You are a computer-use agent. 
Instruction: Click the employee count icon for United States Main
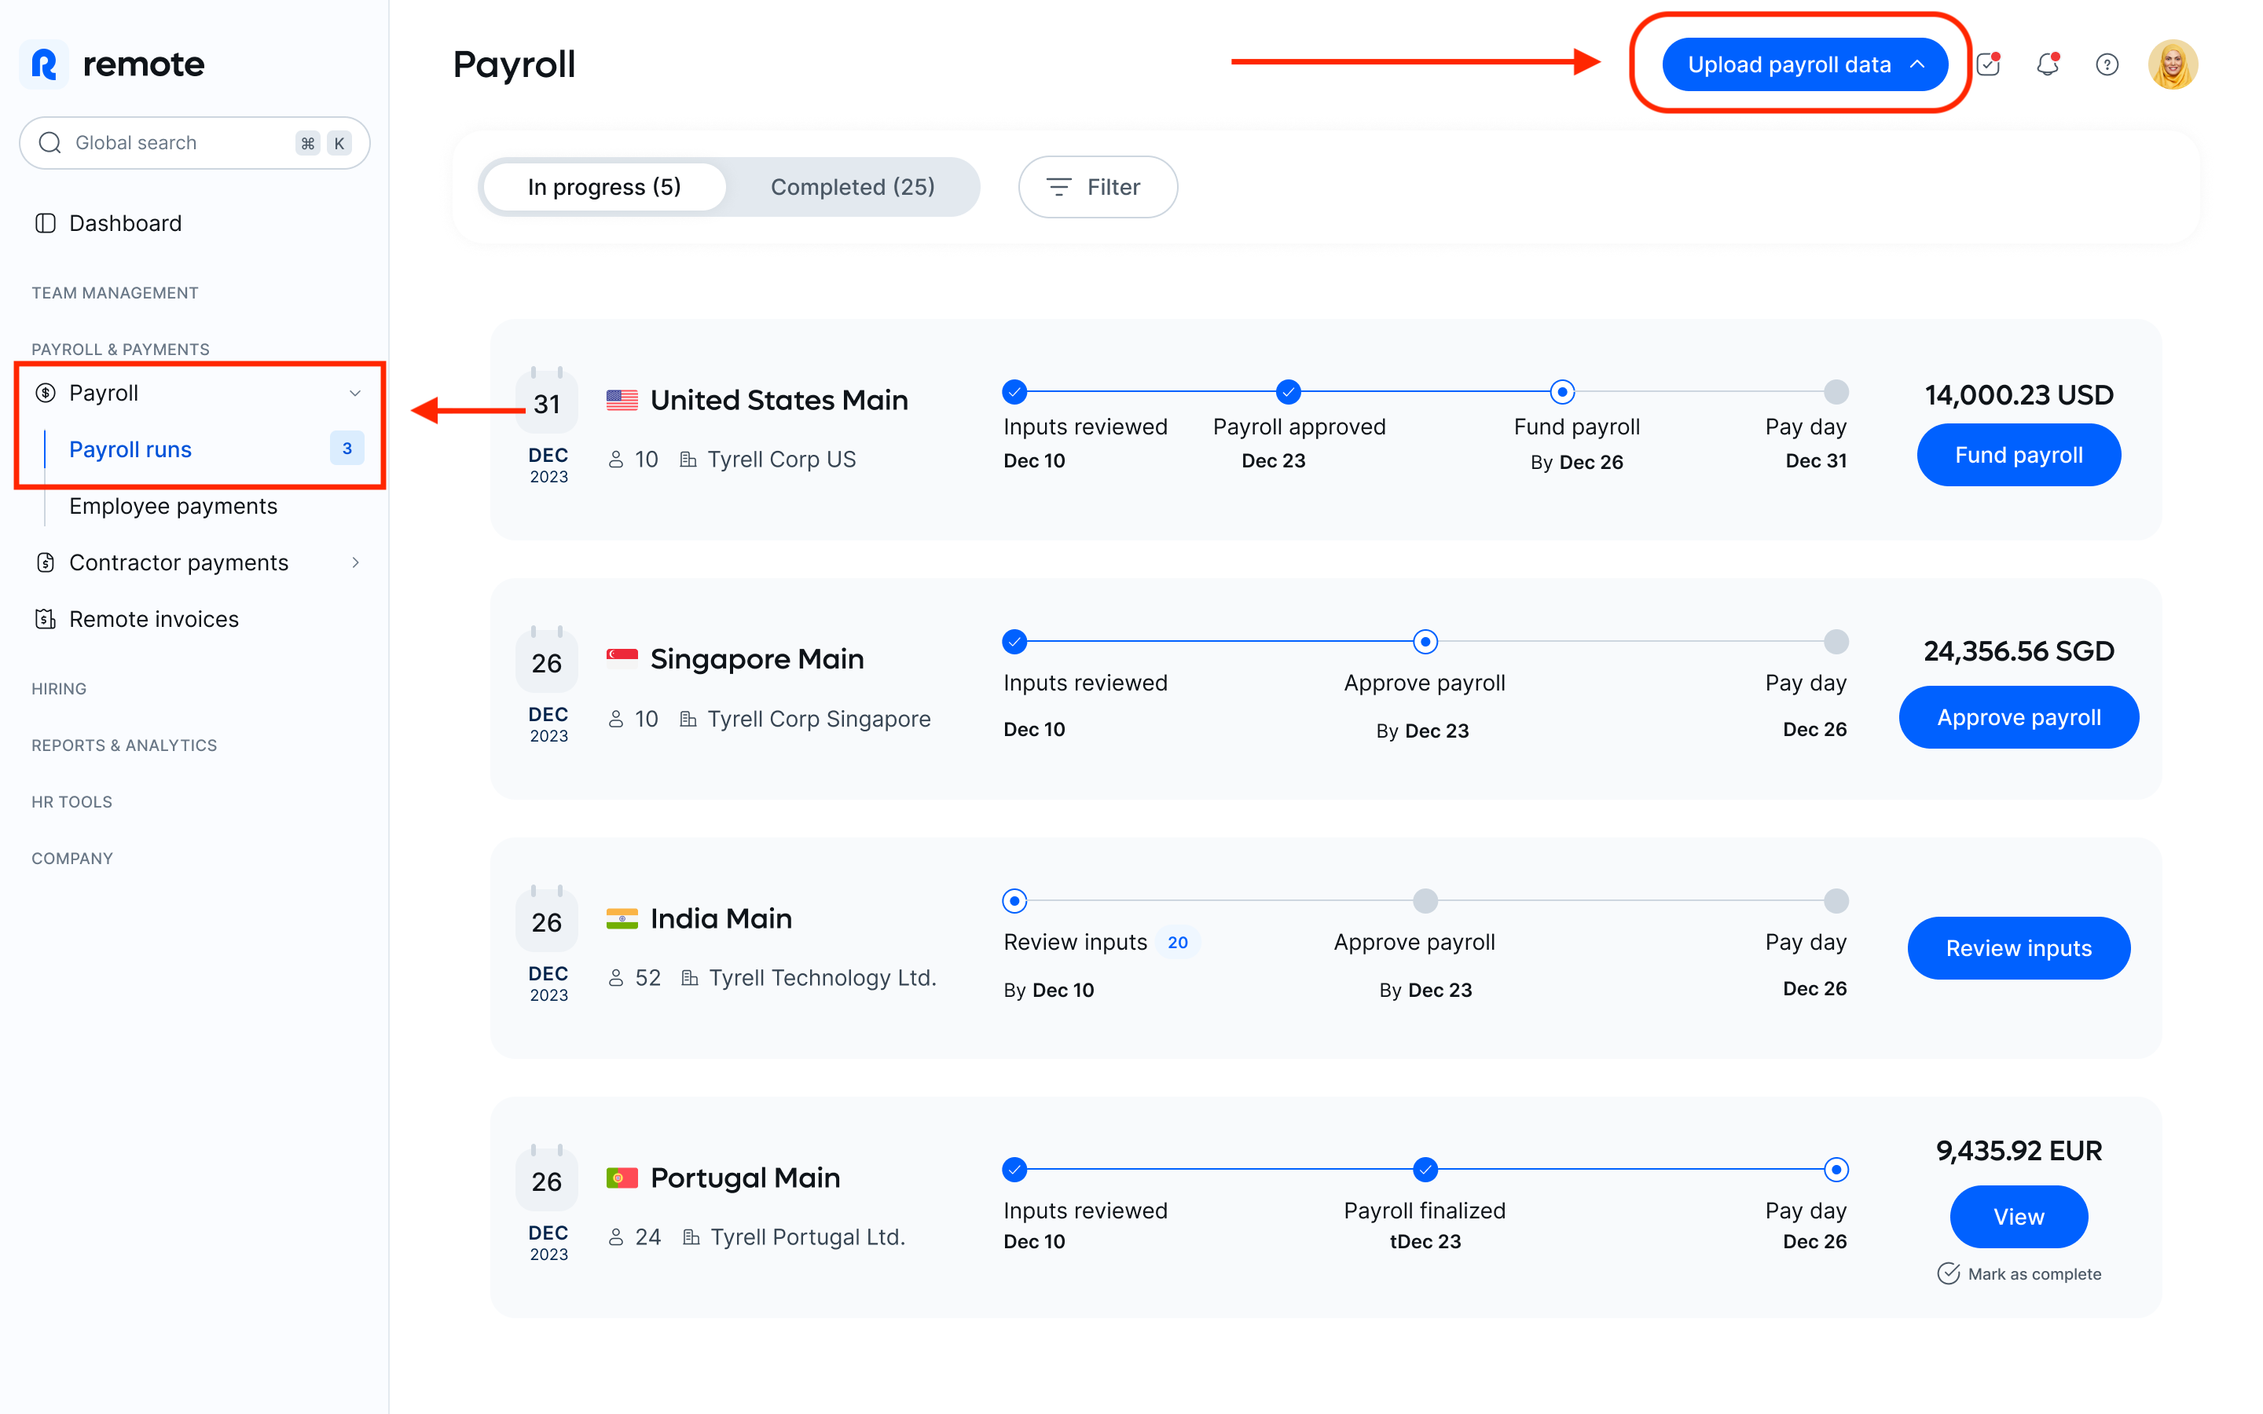[616, 460]
